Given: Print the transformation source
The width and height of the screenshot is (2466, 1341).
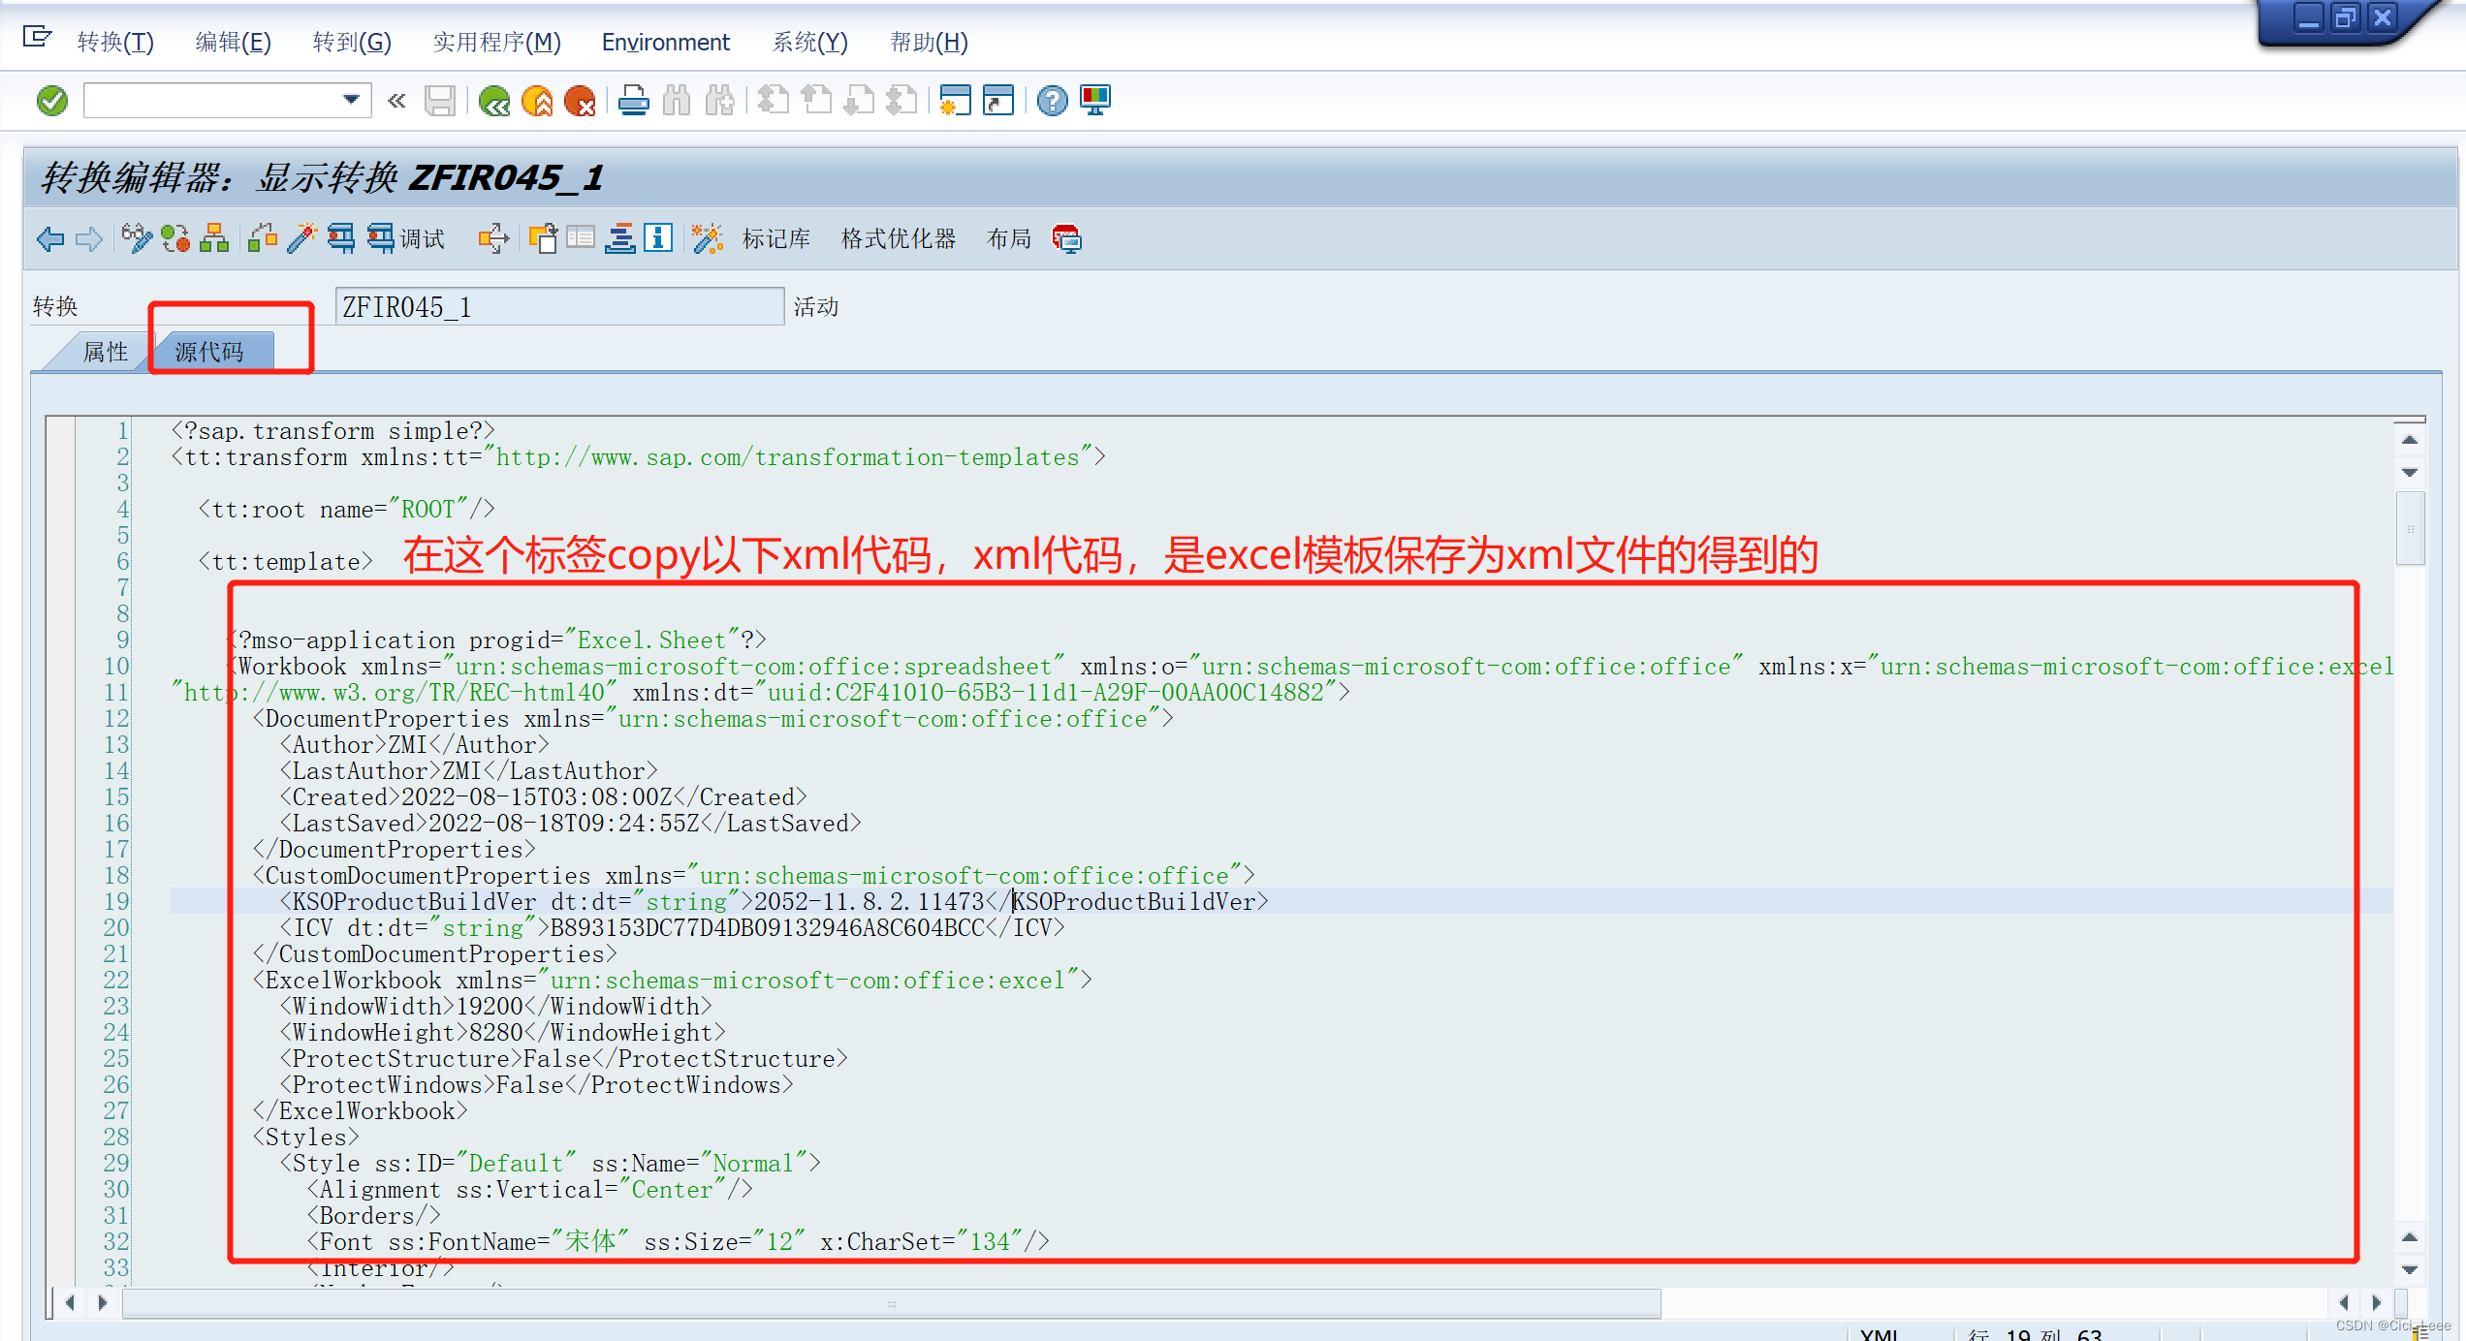Looking at the screenshot, I should coord(634,100).
